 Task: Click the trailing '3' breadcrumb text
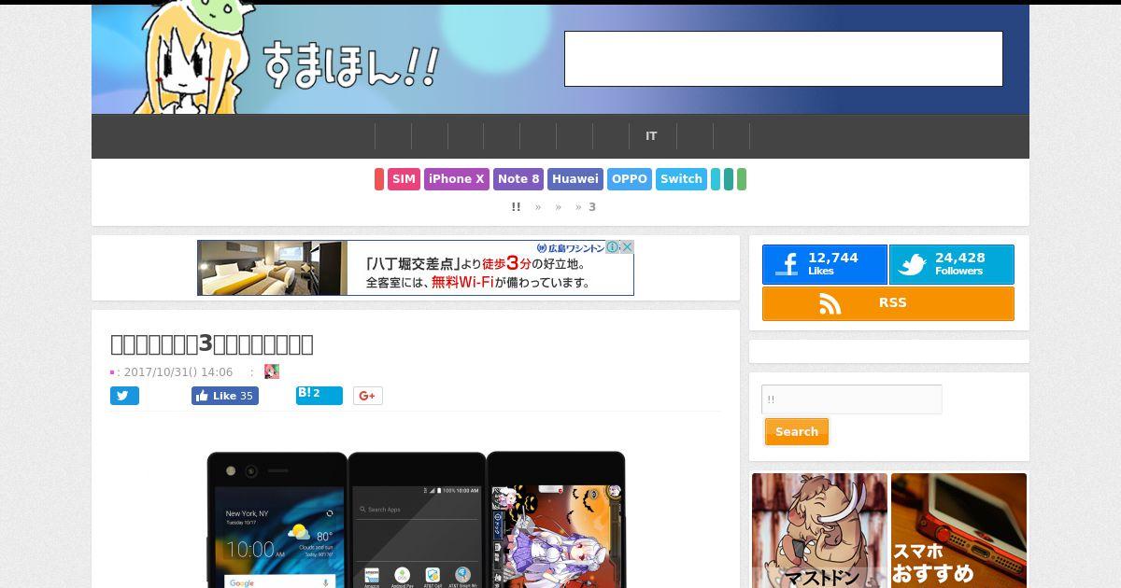click(592, 207)
